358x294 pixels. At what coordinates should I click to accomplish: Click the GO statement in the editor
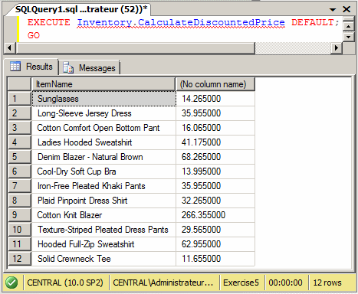point(34,35)
